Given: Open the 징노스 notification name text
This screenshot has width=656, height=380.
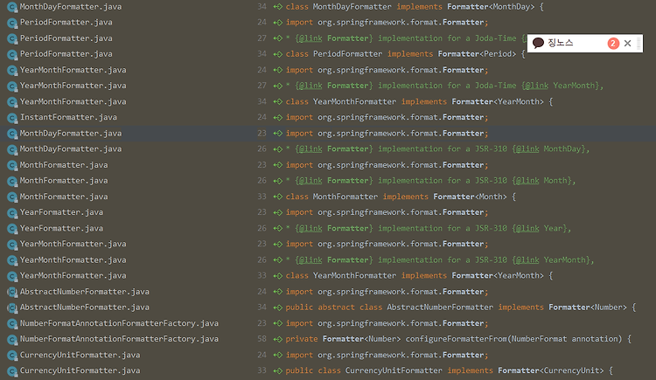Looking at the screenshot, I should point(560,43).
